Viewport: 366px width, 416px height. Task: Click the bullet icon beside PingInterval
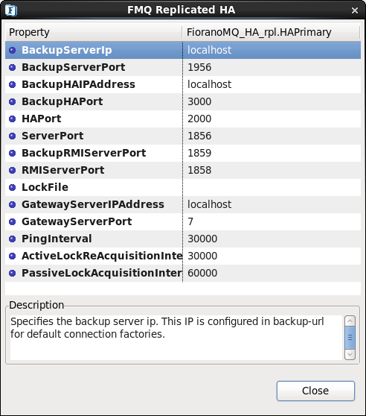click(13, 239)
